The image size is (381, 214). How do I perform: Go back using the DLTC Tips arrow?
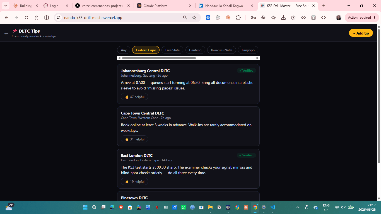click(6, 33)
